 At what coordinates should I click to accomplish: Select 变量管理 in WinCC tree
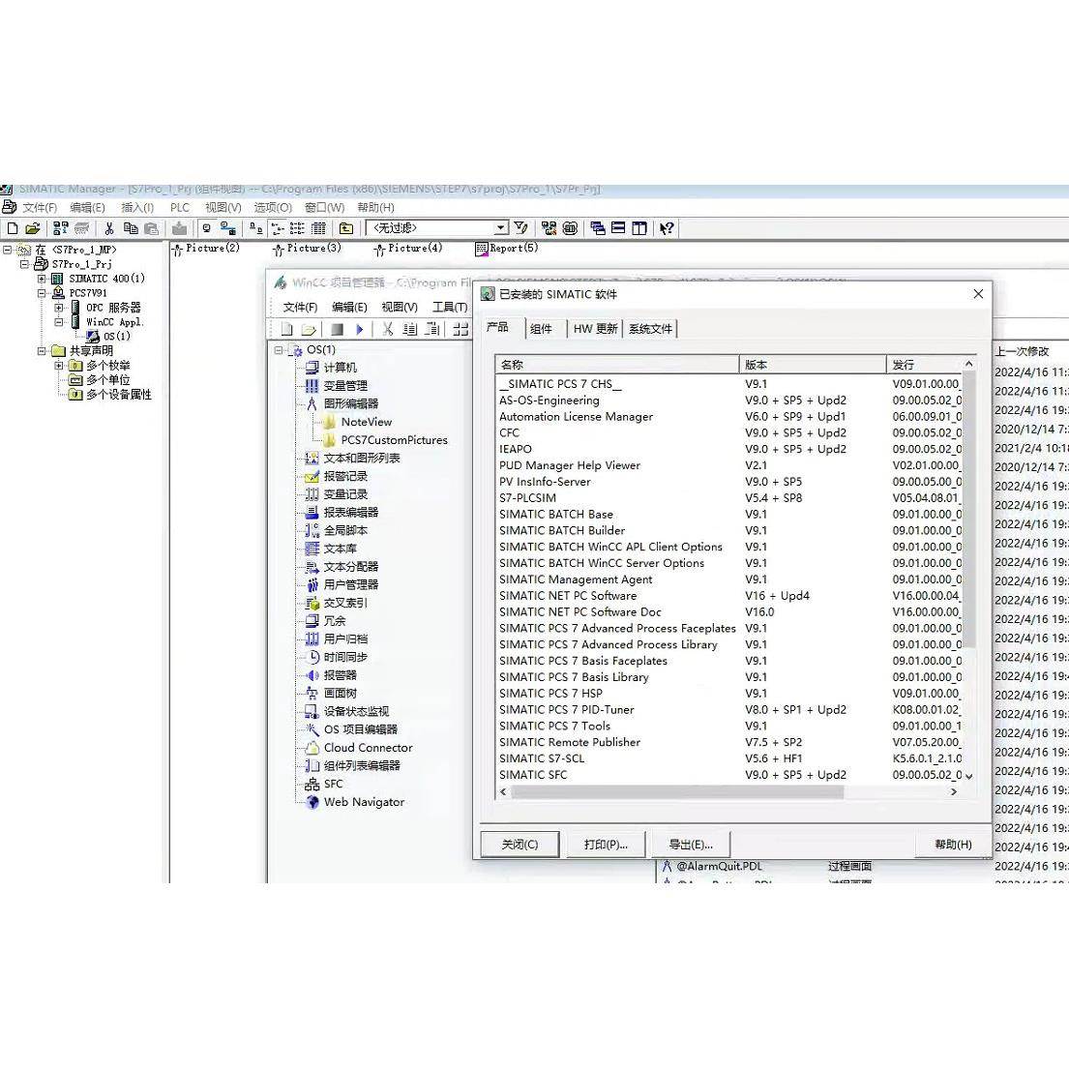[345, 385]
